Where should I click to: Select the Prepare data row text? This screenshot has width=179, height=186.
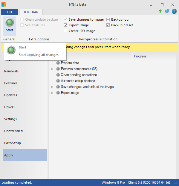(70, 63)
